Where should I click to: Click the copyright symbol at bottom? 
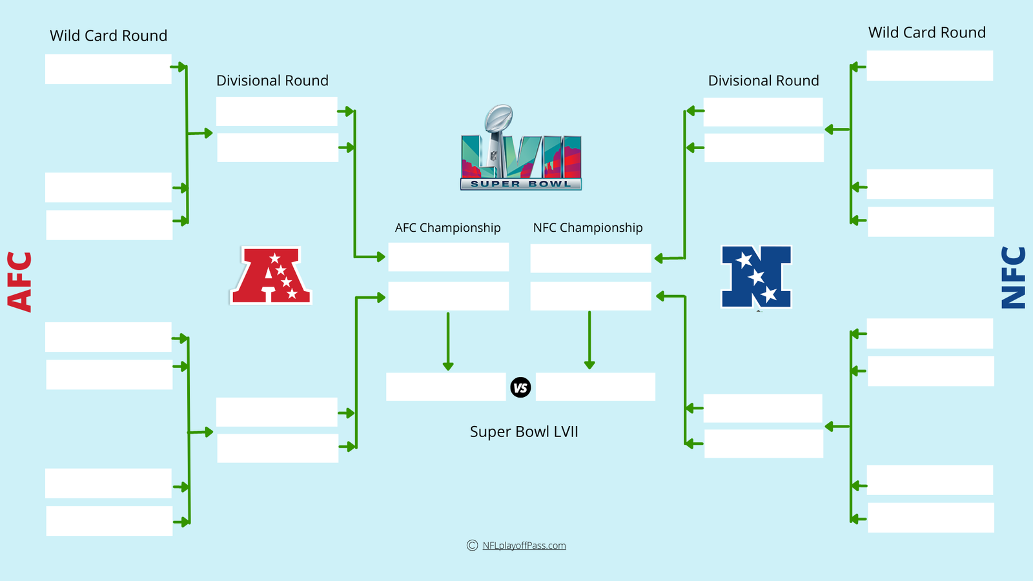click(472, 545)
